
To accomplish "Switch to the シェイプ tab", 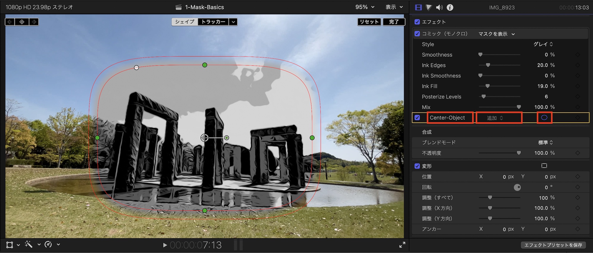I will [x=184, y=22].
